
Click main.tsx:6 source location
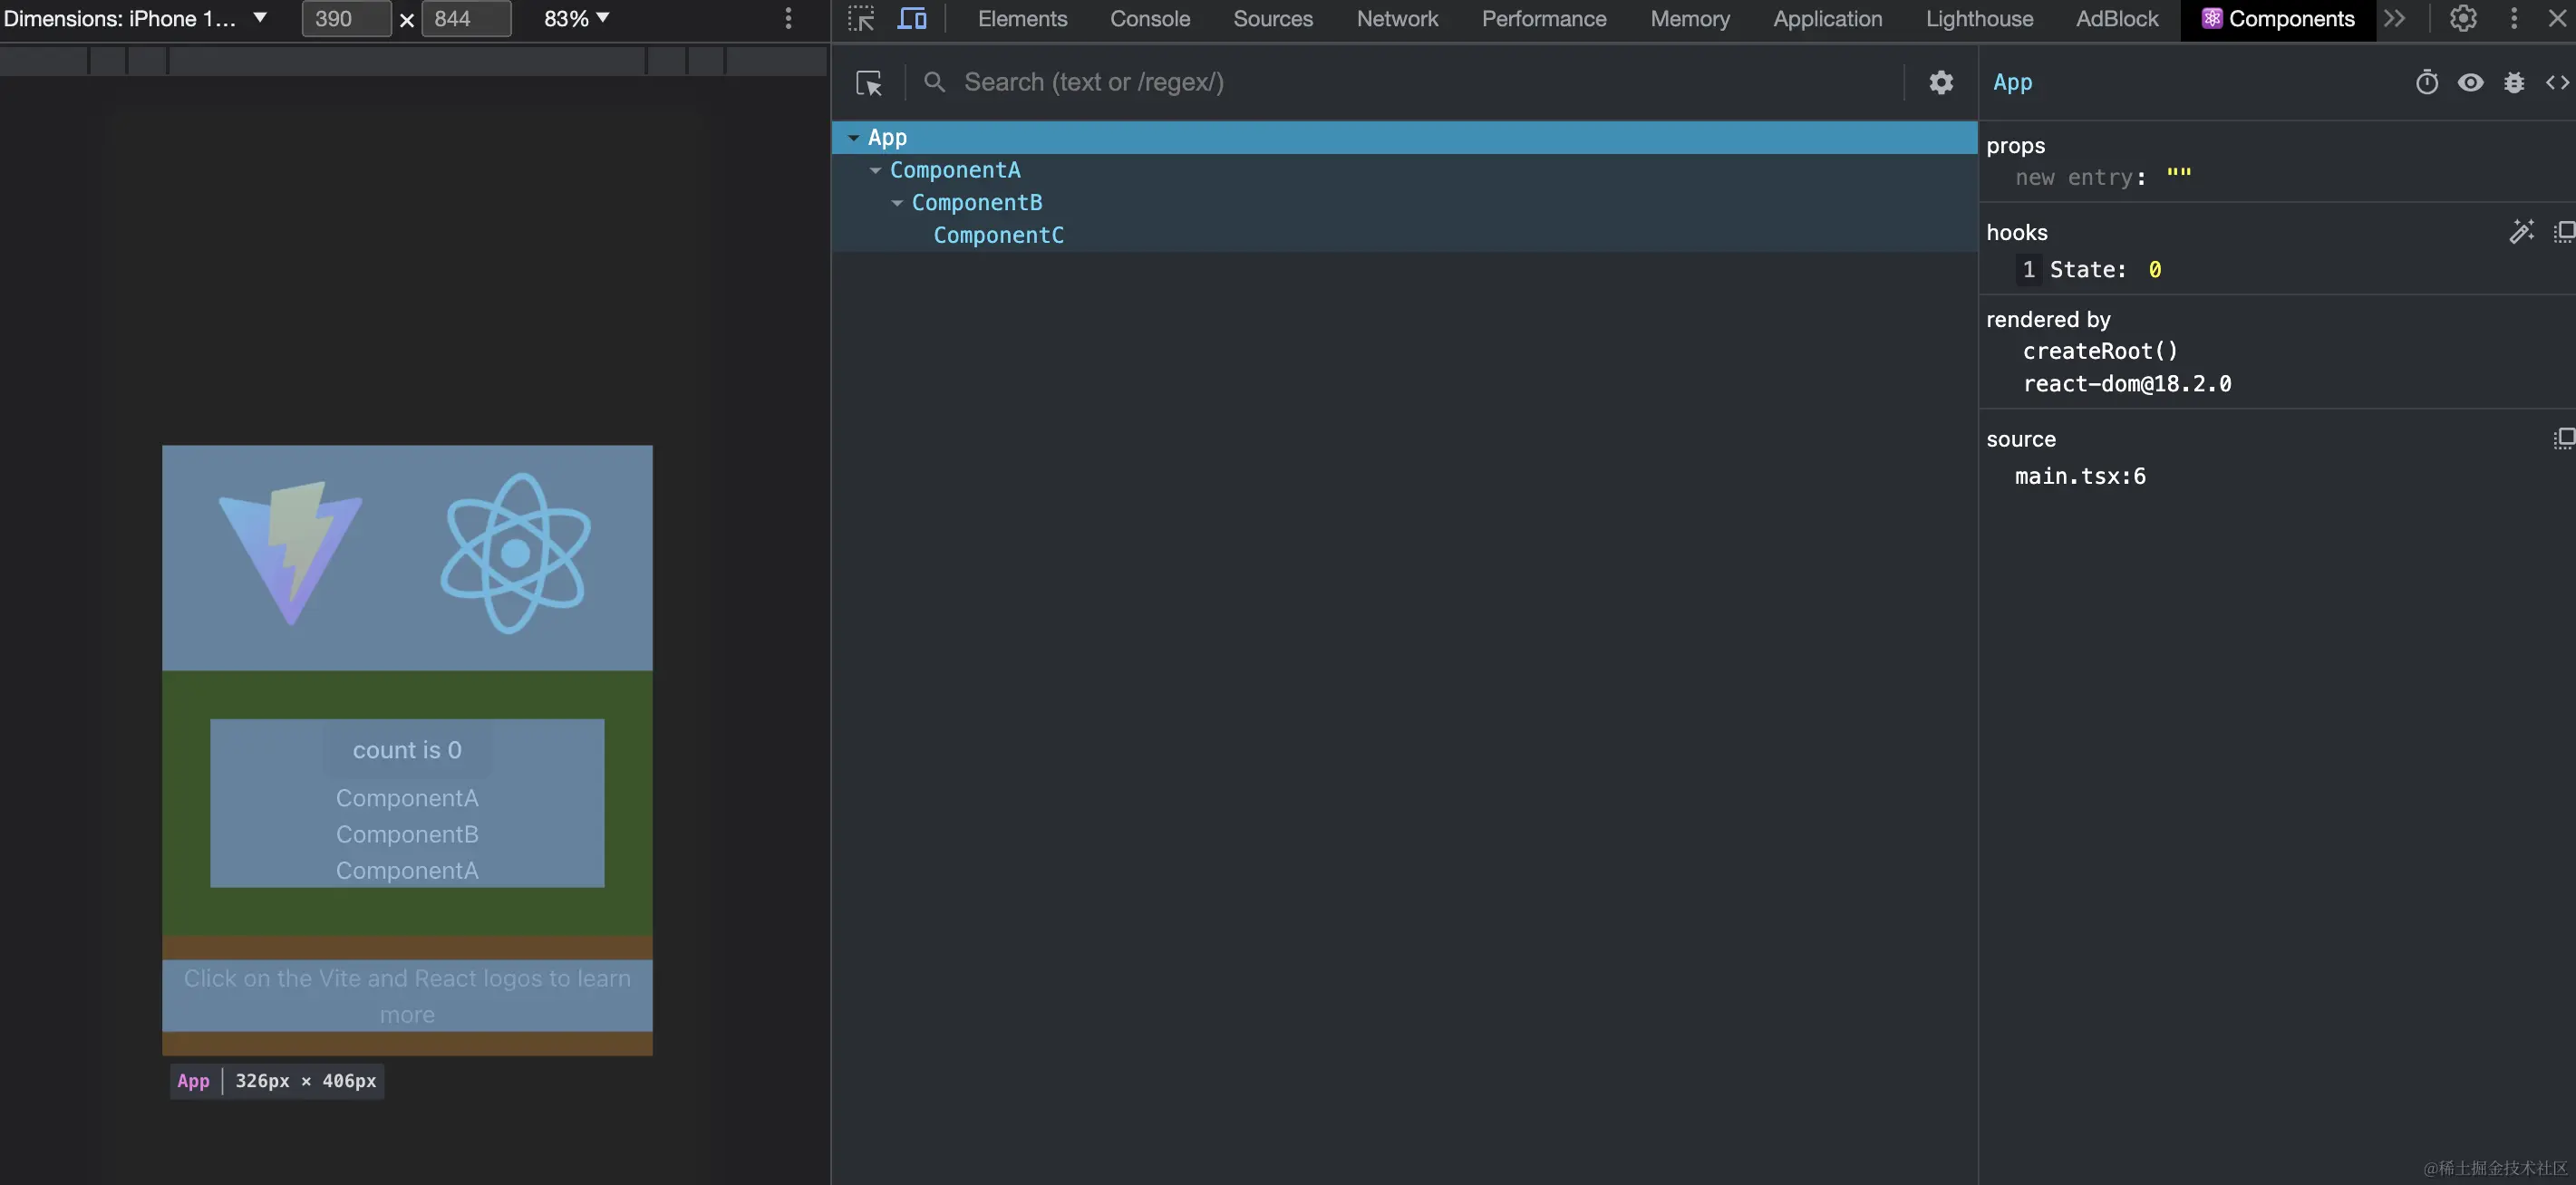pyautogui.click(x=2080, y=477)
